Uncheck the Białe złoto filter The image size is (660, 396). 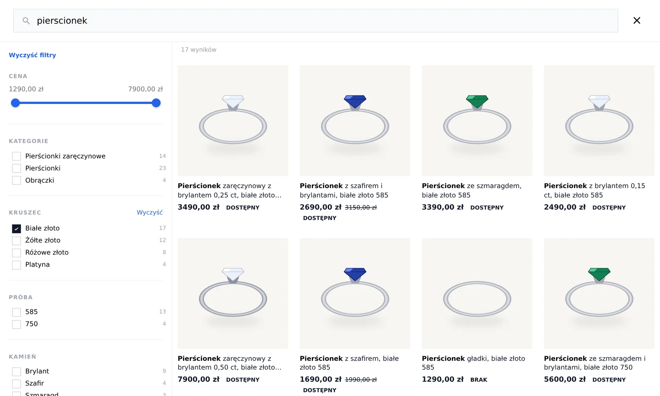pos(16,229)
